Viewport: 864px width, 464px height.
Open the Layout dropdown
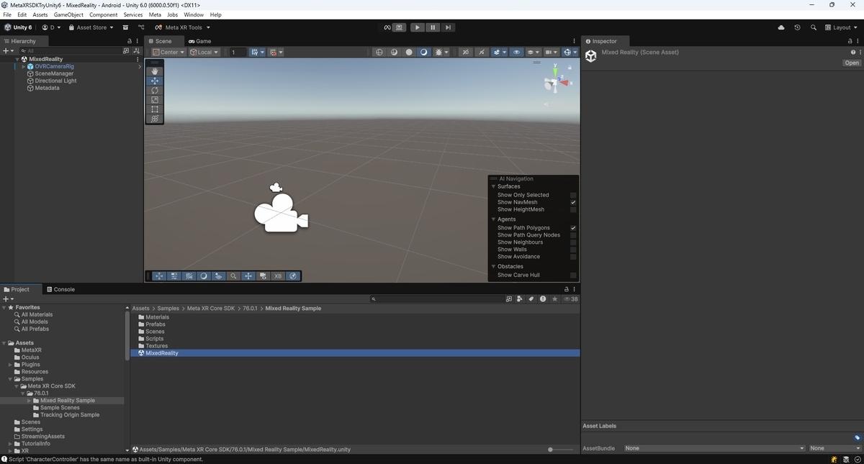pyautogui.click(x=842, y=27)
